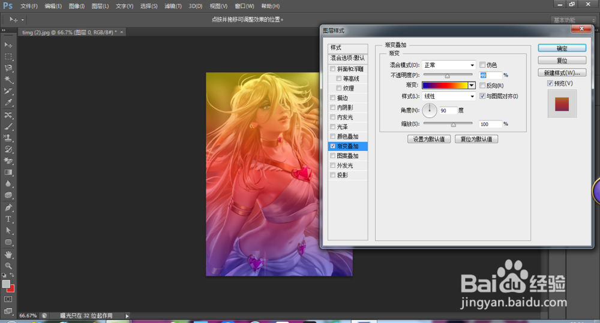Select the Horizontal Type tool
The image size is (600, 323).
click(x=8, y=219)
